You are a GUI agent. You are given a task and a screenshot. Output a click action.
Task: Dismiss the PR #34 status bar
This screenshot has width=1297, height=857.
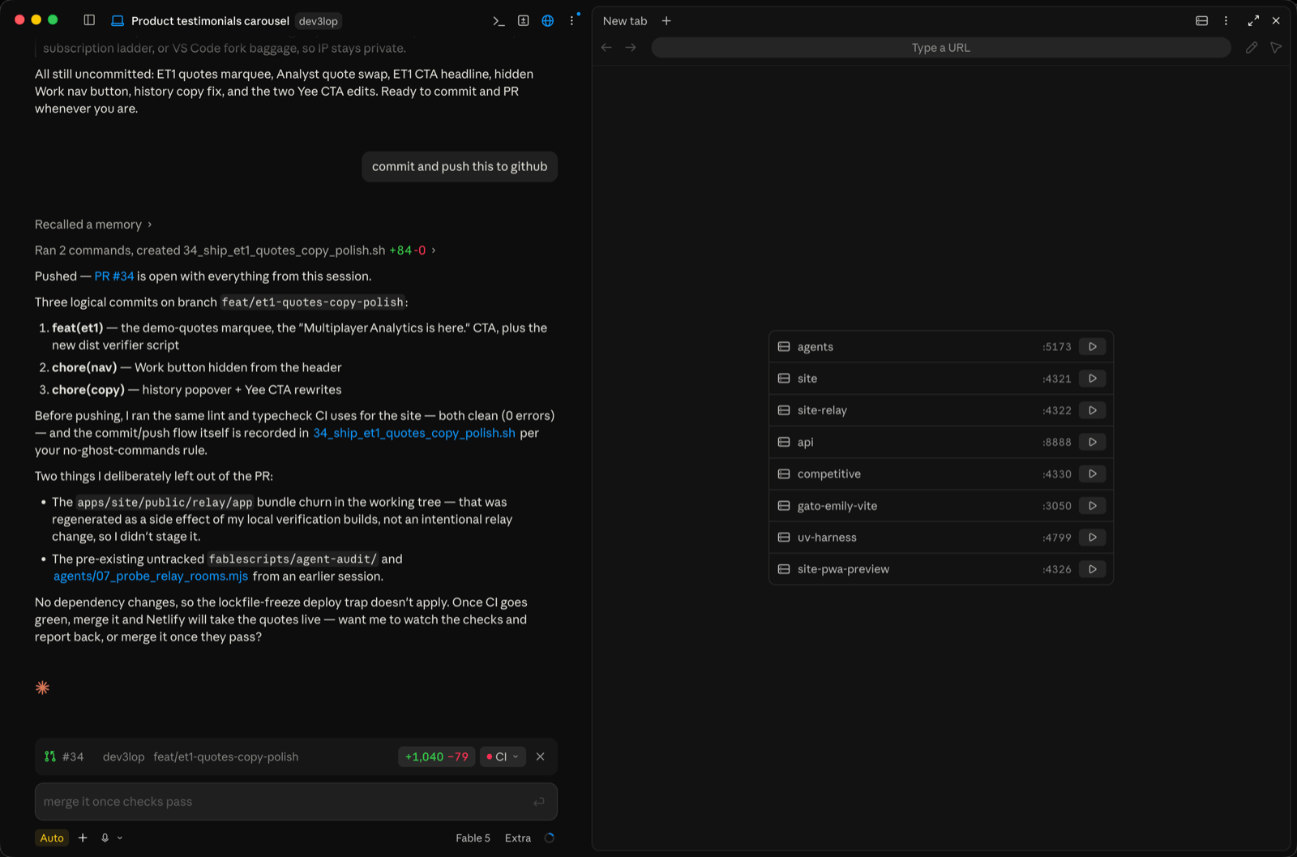[540, 756]
